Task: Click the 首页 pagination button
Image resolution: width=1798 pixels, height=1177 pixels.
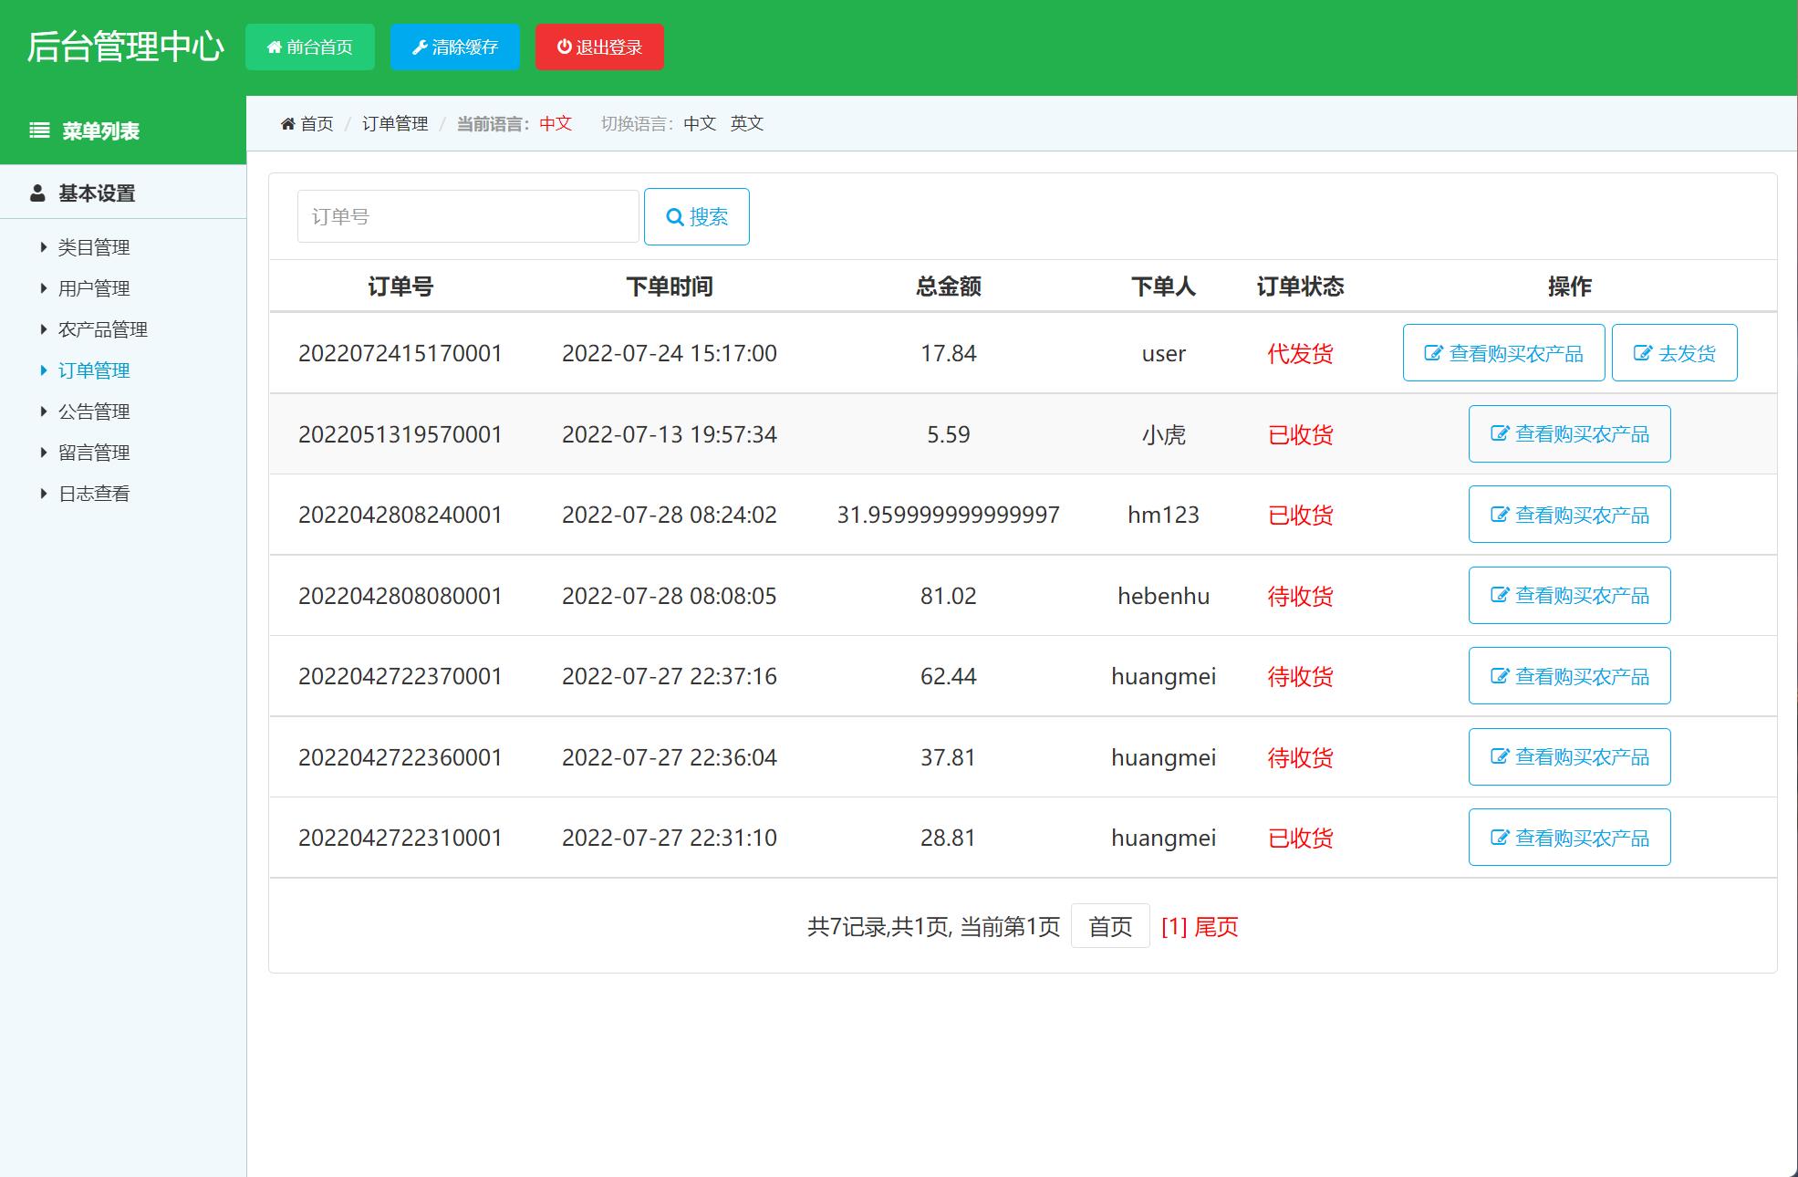Action: pyautogui.click(x=1109, y=926)
